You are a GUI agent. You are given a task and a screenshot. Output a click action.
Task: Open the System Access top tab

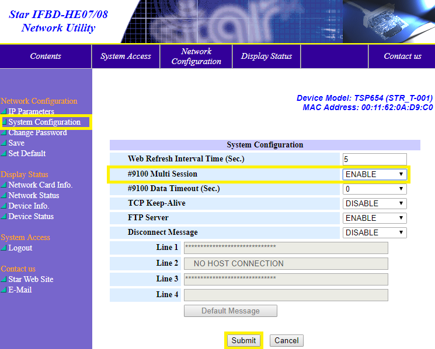tap(126, 56)
